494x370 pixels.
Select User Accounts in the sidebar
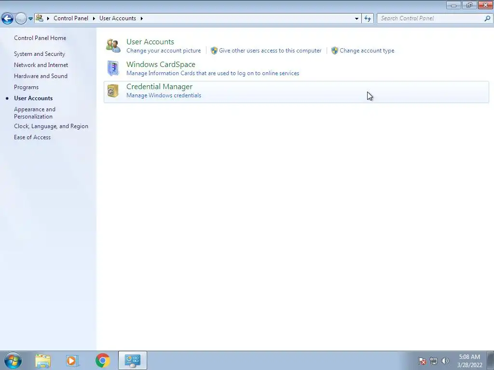[33, 98]
